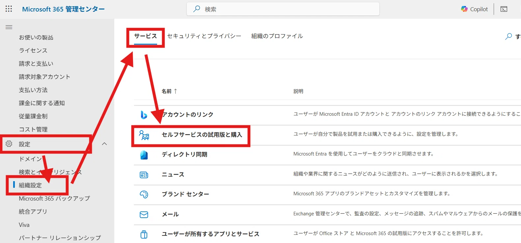Image resolution: width=521 pixels, height=243 pixels.
Task: Open the アカウントのリンク service
Action: [x=188, y=114]
